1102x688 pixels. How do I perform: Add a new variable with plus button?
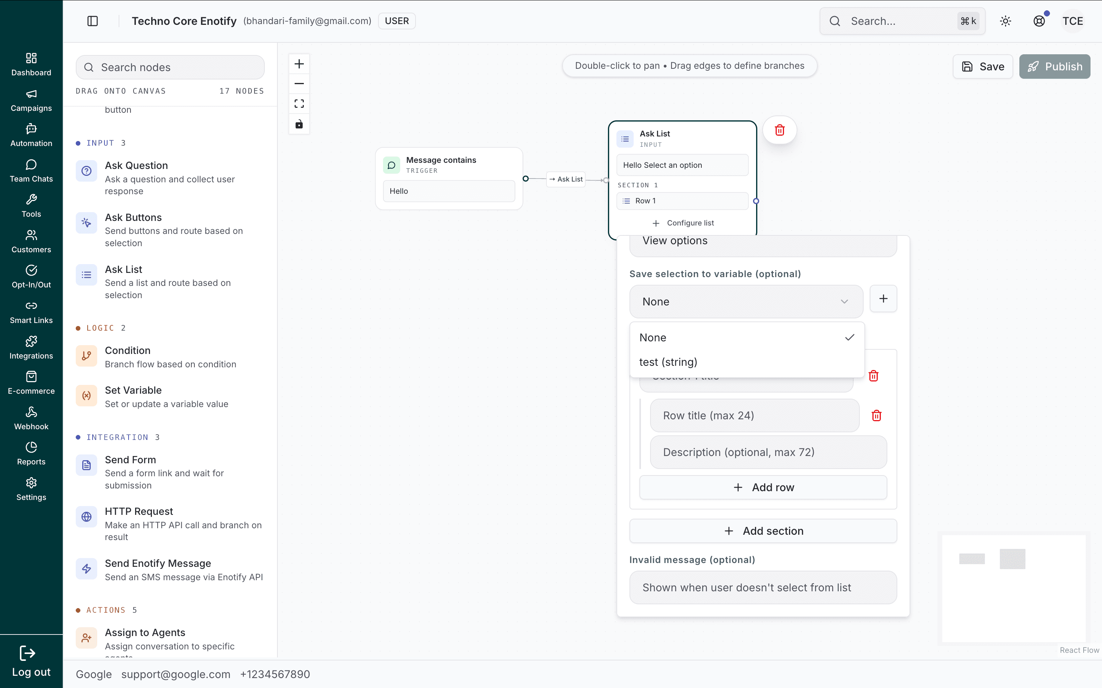pos(884,299)
